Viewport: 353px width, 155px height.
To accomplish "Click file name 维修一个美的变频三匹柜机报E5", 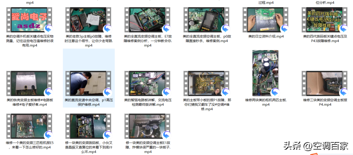I will (x=29, y=145).
